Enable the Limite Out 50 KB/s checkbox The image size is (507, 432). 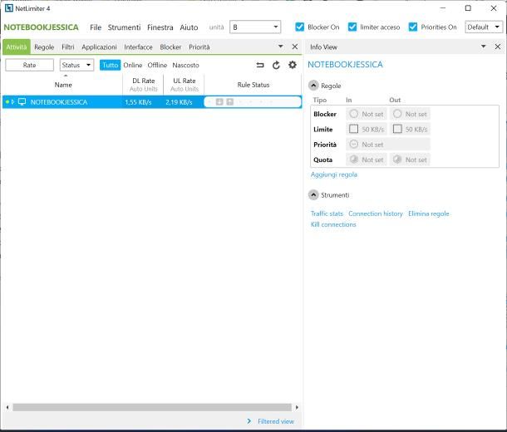tap(397, 130)
